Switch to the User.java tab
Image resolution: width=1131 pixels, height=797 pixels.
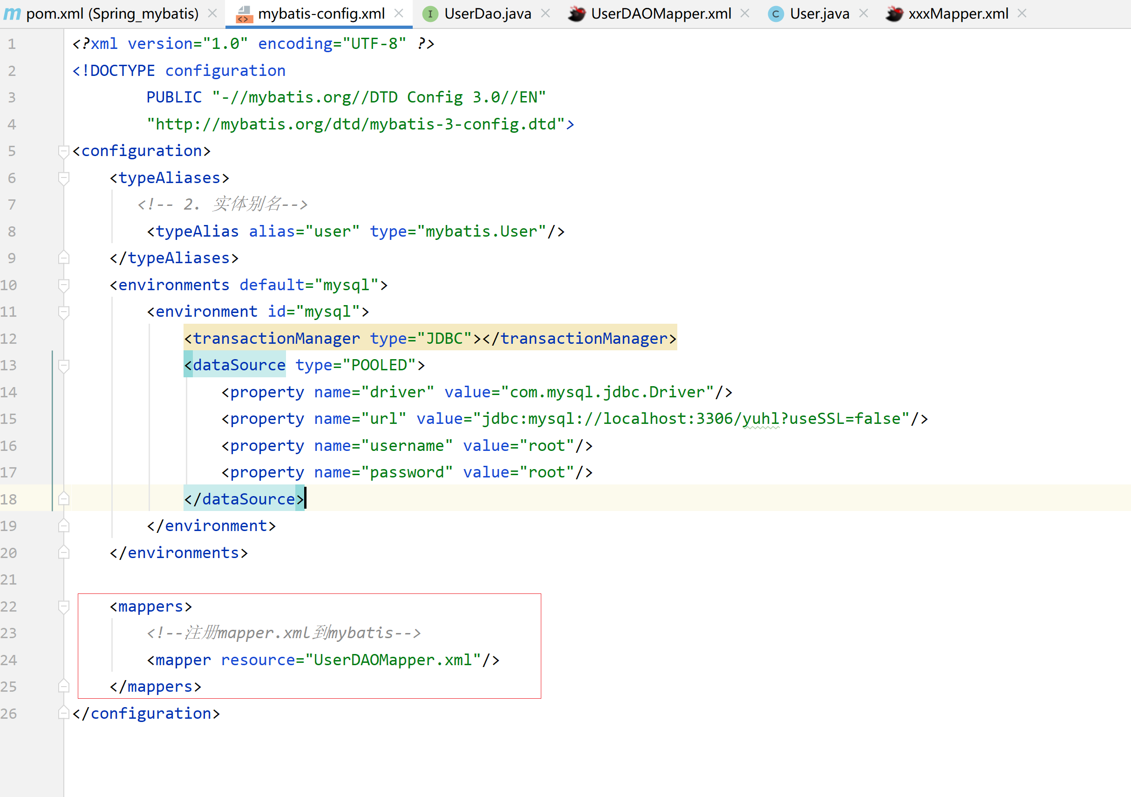point(819,14)
